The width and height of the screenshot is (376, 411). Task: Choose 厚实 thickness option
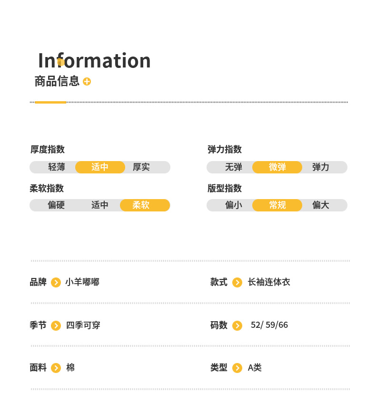point(141,167)
